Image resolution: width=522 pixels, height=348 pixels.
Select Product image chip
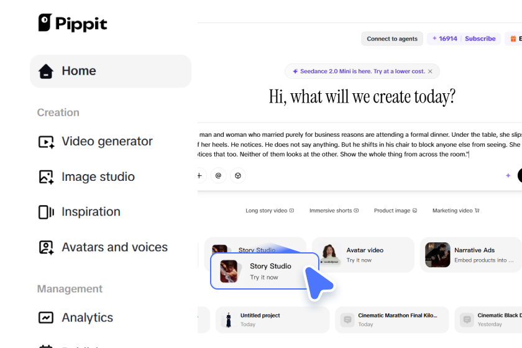[395, 211]
